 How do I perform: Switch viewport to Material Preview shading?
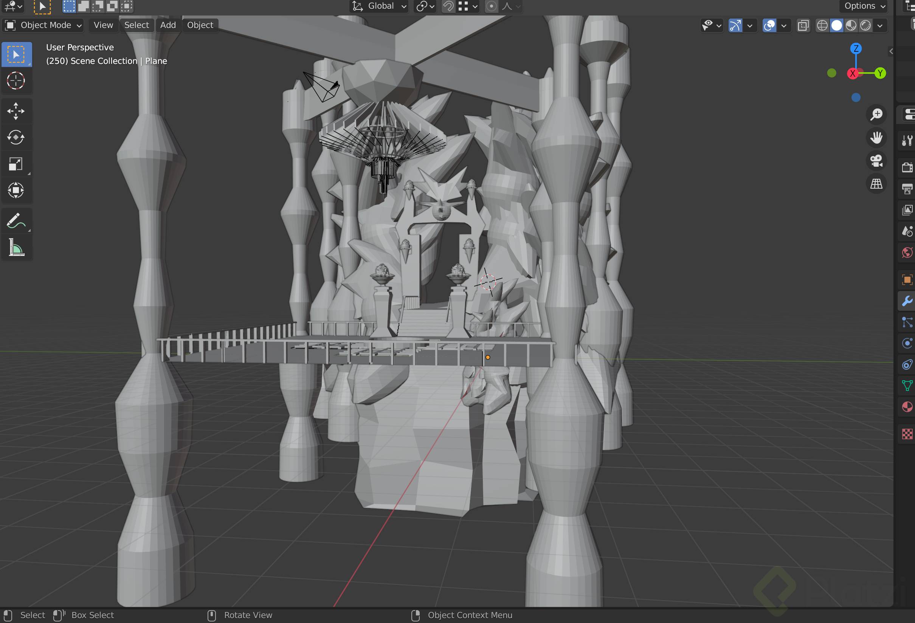[x=850, y=25]
